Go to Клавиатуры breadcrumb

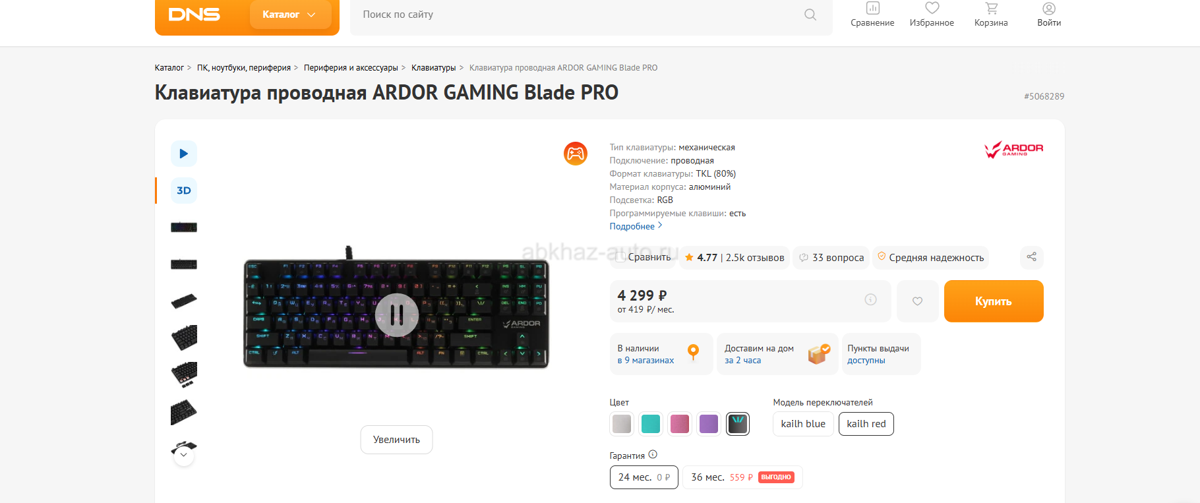coord(433,68)
